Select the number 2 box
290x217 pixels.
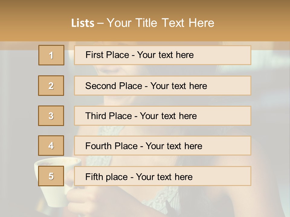[51, 86]
